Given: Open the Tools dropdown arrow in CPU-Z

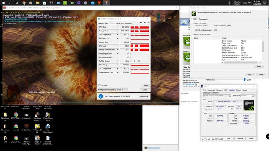Looking at the screenshot, I should pyautogui.click(x=233, y=138).
